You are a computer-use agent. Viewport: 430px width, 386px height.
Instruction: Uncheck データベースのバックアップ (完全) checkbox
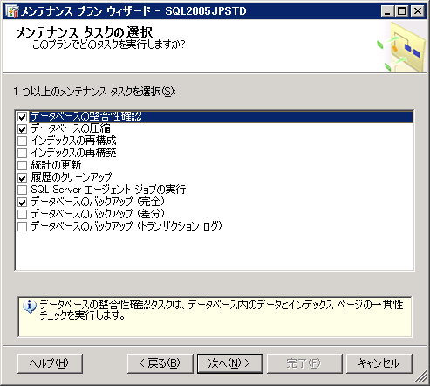point(23,202)
